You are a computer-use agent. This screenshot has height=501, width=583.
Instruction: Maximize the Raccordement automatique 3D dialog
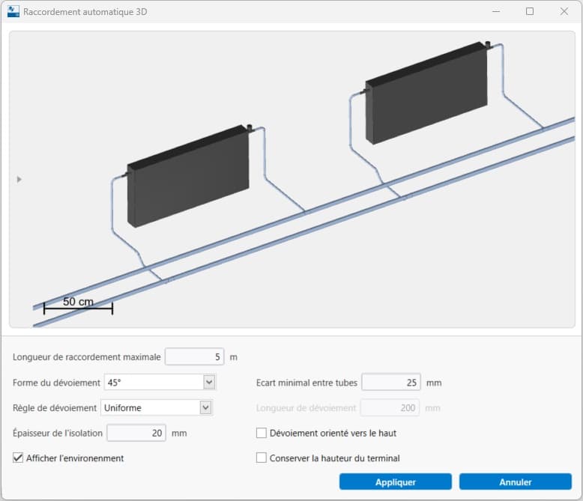(x=530, y=12)
